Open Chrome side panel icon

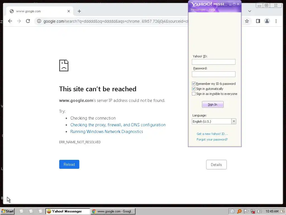tap(258, 21)
